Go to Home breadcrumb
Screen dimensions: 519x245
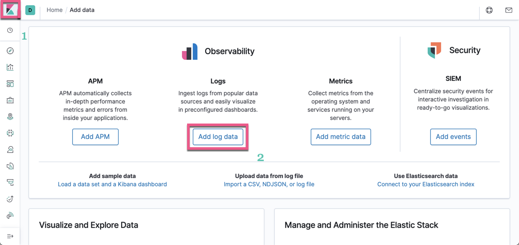55,10
